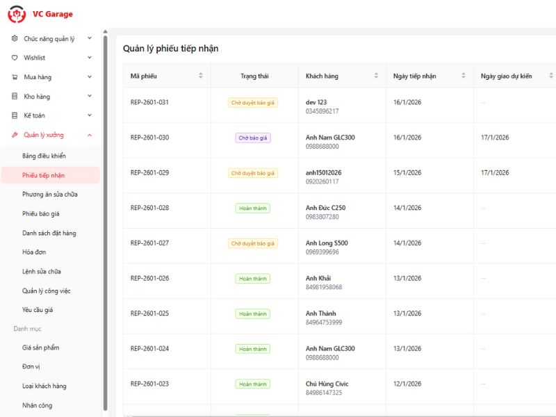
Task: Click the Quản lý xưởng wrench icon
Action: [x=15, y=135]
